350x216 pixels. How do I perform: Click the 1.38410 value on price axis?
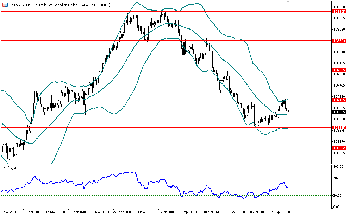pos(339,52)
